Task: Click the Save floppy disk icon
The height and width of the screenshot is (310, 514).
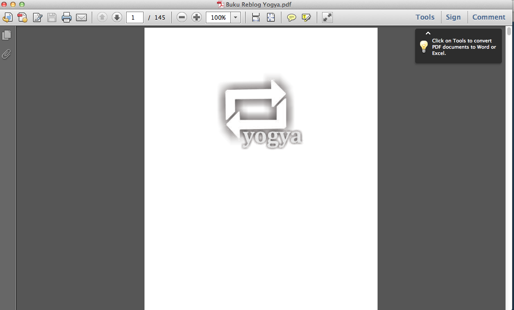Action: point(52,17)
